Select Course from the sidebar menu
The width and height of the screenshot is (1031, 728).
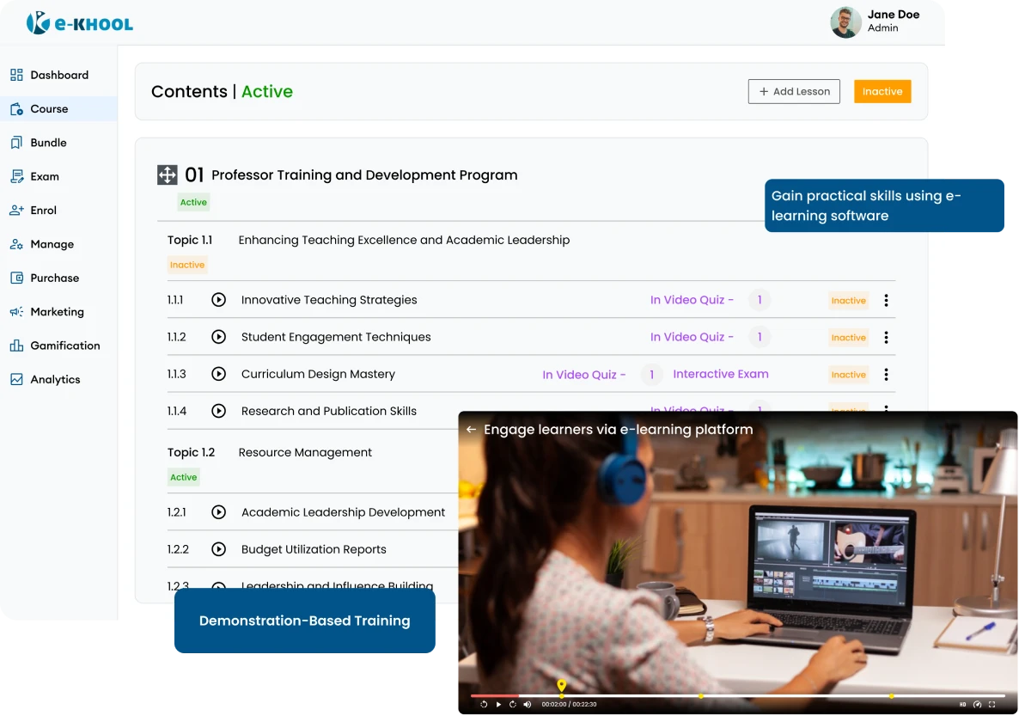[50, 108]
